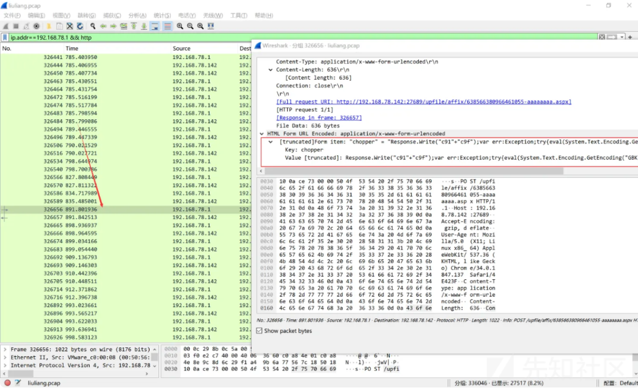Open the 帮助(H) menu

pos(263,15)
